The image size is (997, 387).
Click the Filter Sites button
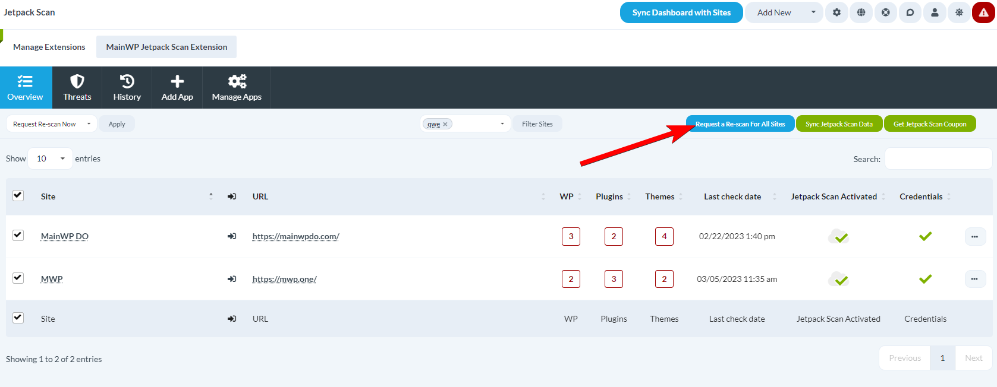[537, 124]
